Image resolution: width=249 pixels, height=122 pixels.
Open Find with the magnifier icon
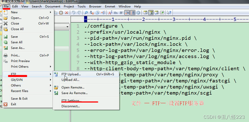click(86, 13)
